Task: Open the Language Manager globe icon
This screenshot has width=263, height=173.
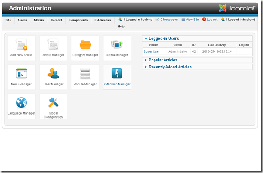Action: point(21,102)
